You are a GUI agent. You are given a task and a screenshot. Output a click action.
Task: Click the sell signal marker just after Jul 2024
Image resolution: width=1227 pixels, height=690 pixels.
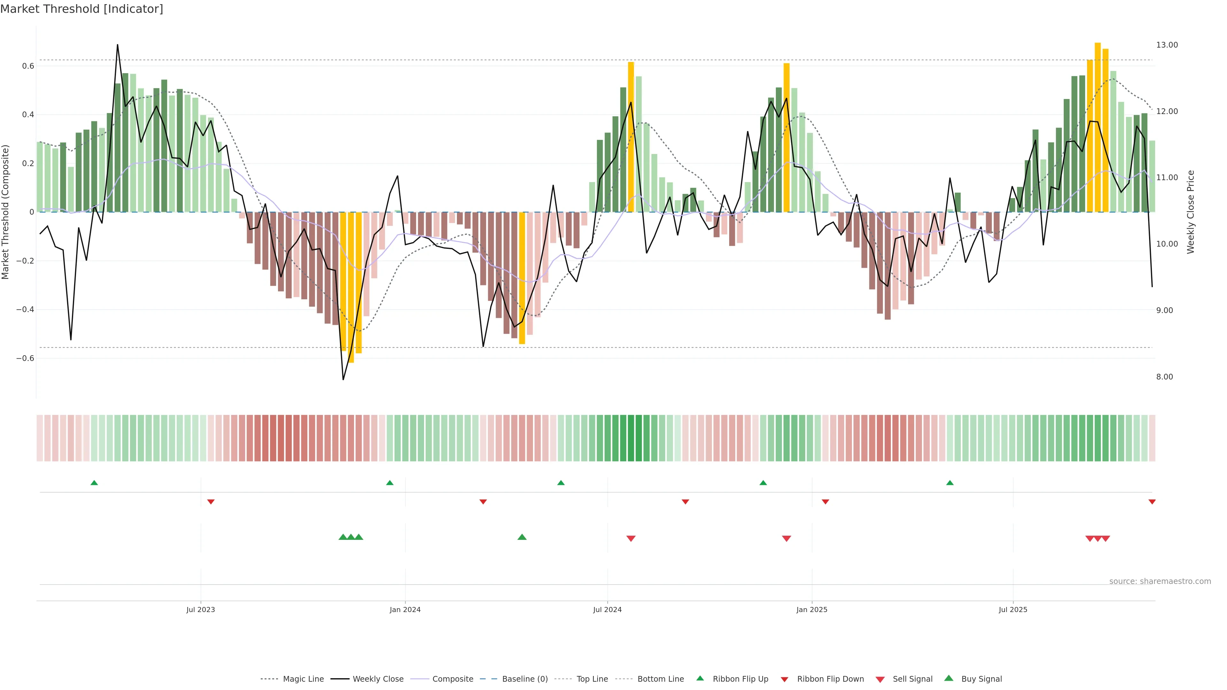tap(631, 539)
